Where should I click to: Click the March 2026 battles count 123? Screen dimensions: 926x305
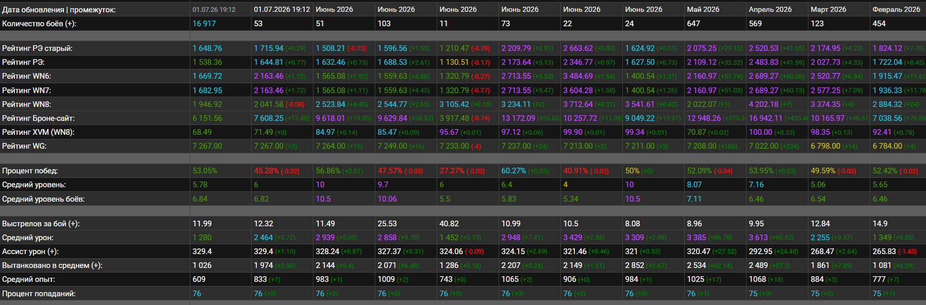(817, 23)
